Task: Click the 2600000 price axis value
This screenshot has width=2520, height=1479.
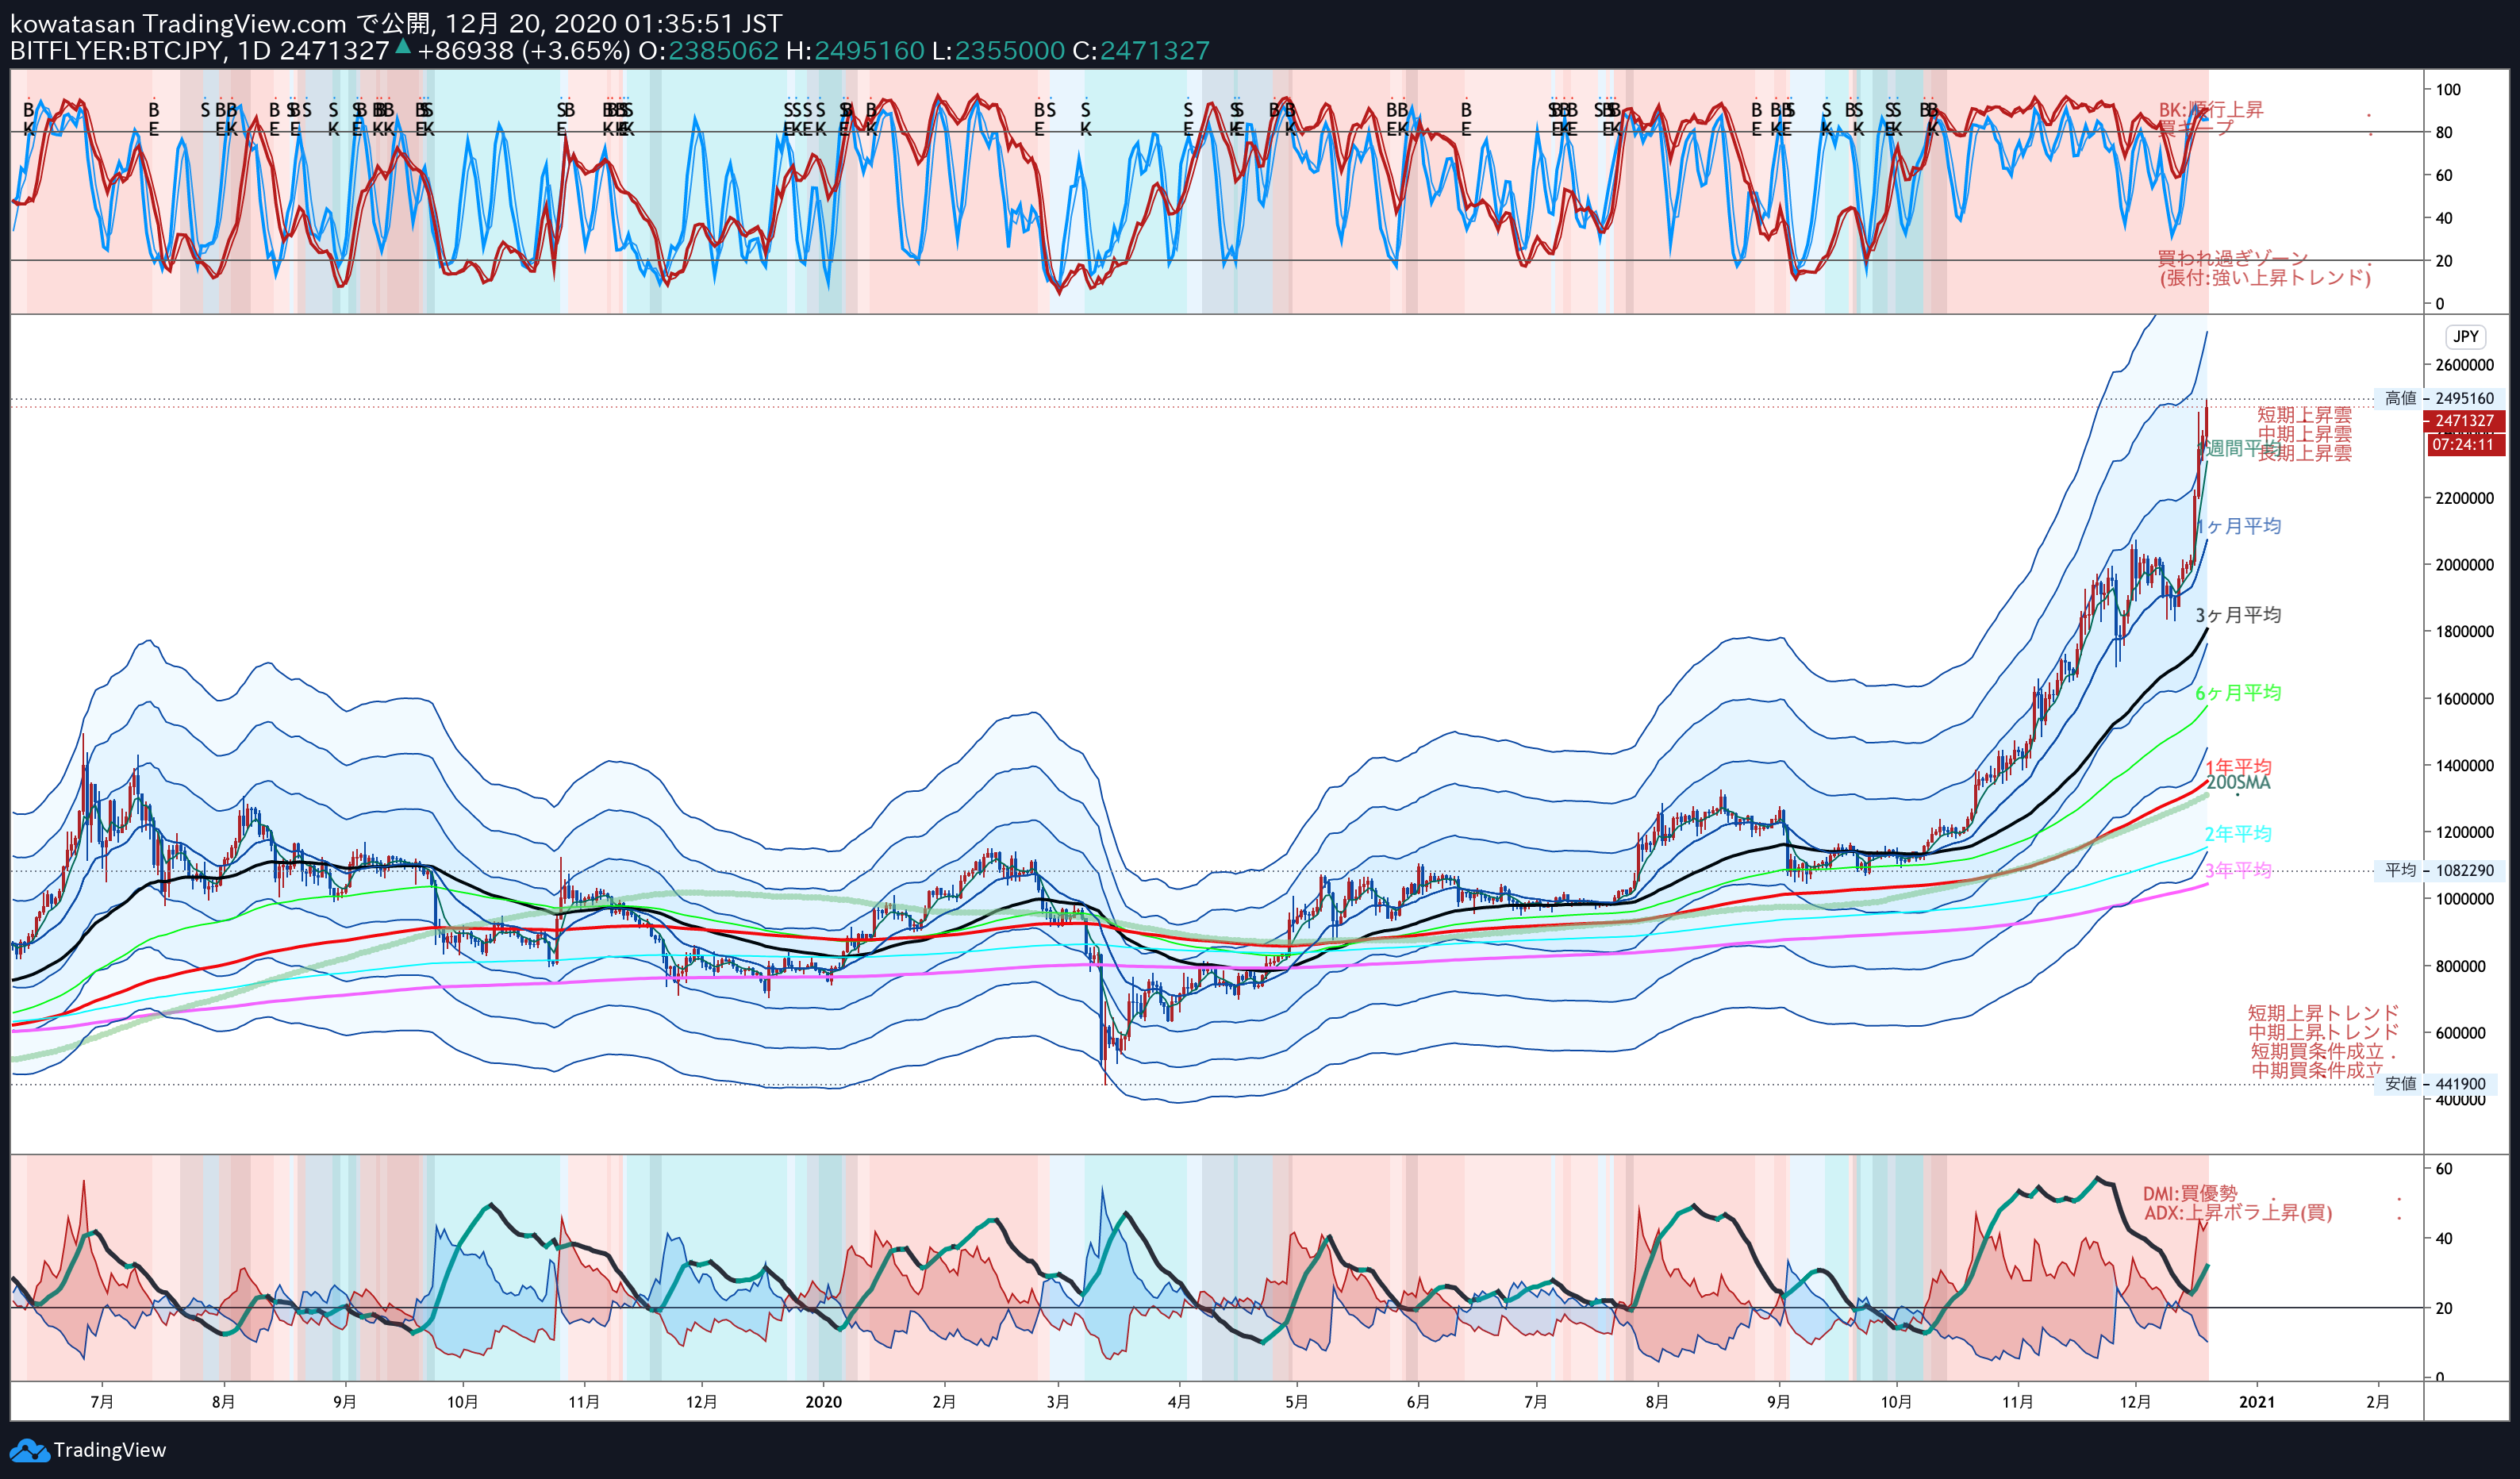Action: point(2464,364)
